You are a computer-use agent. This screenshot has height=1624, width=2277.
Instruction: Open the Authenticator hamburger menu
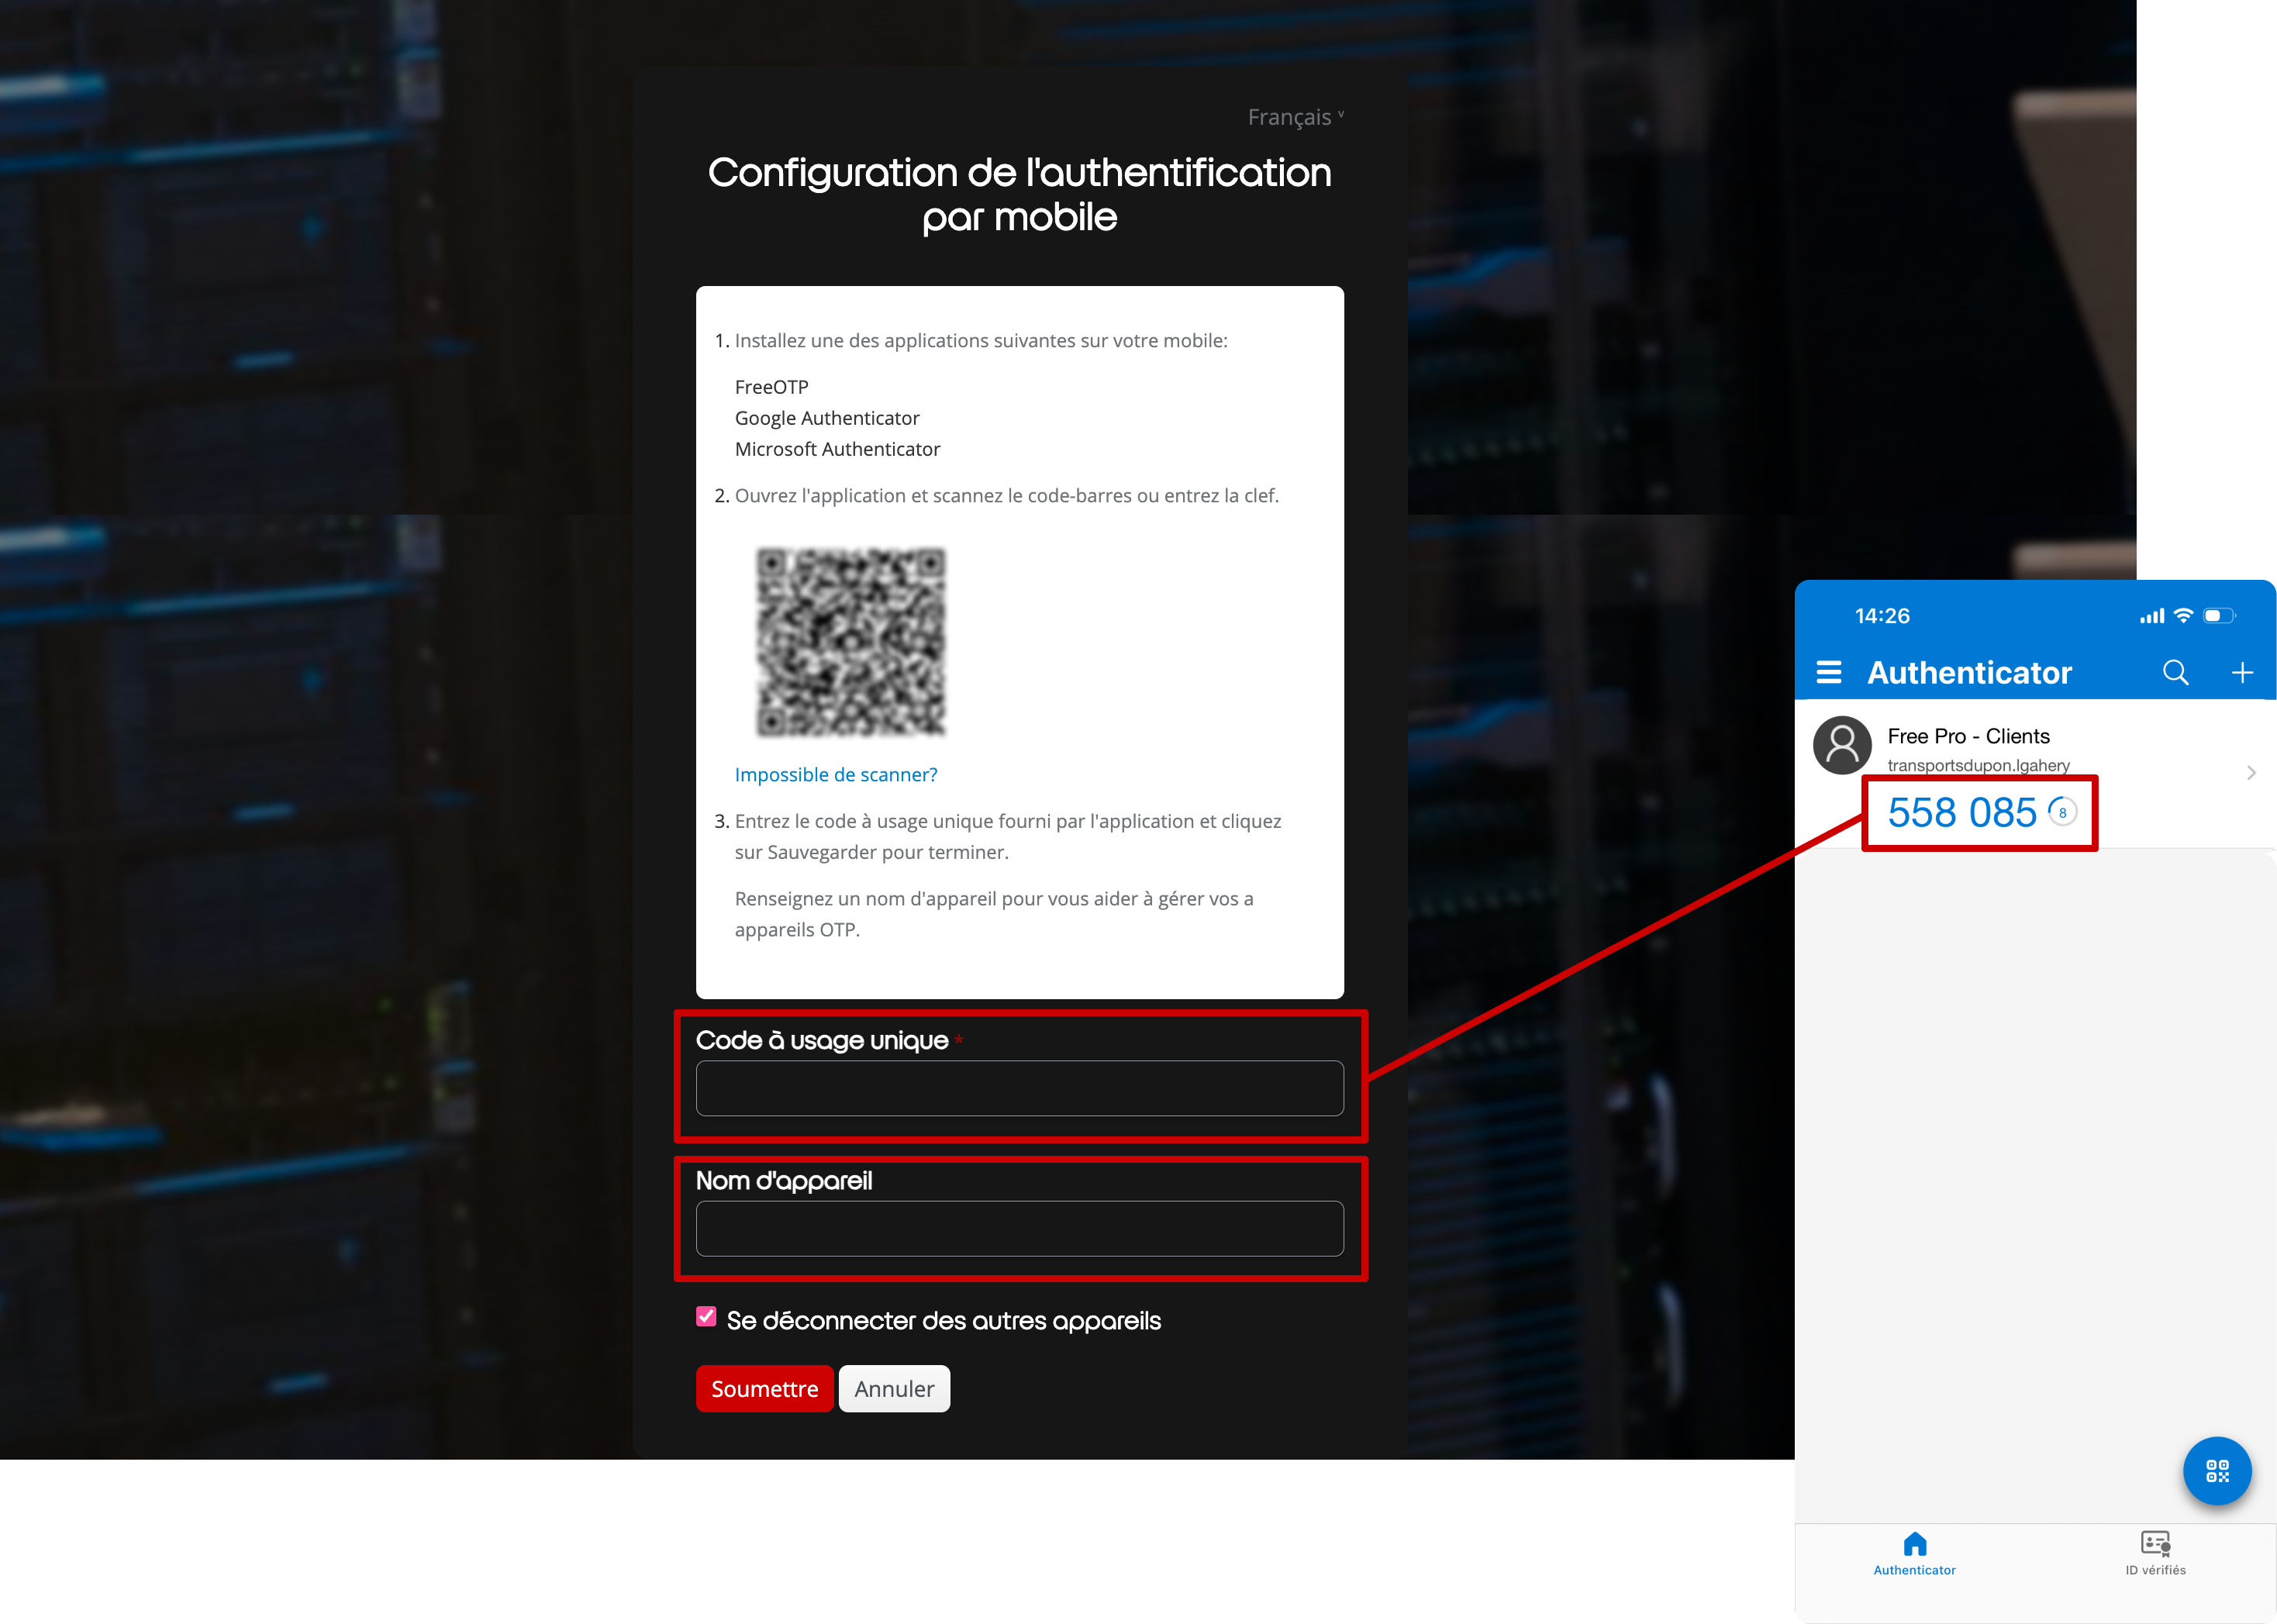[1828, 672]
